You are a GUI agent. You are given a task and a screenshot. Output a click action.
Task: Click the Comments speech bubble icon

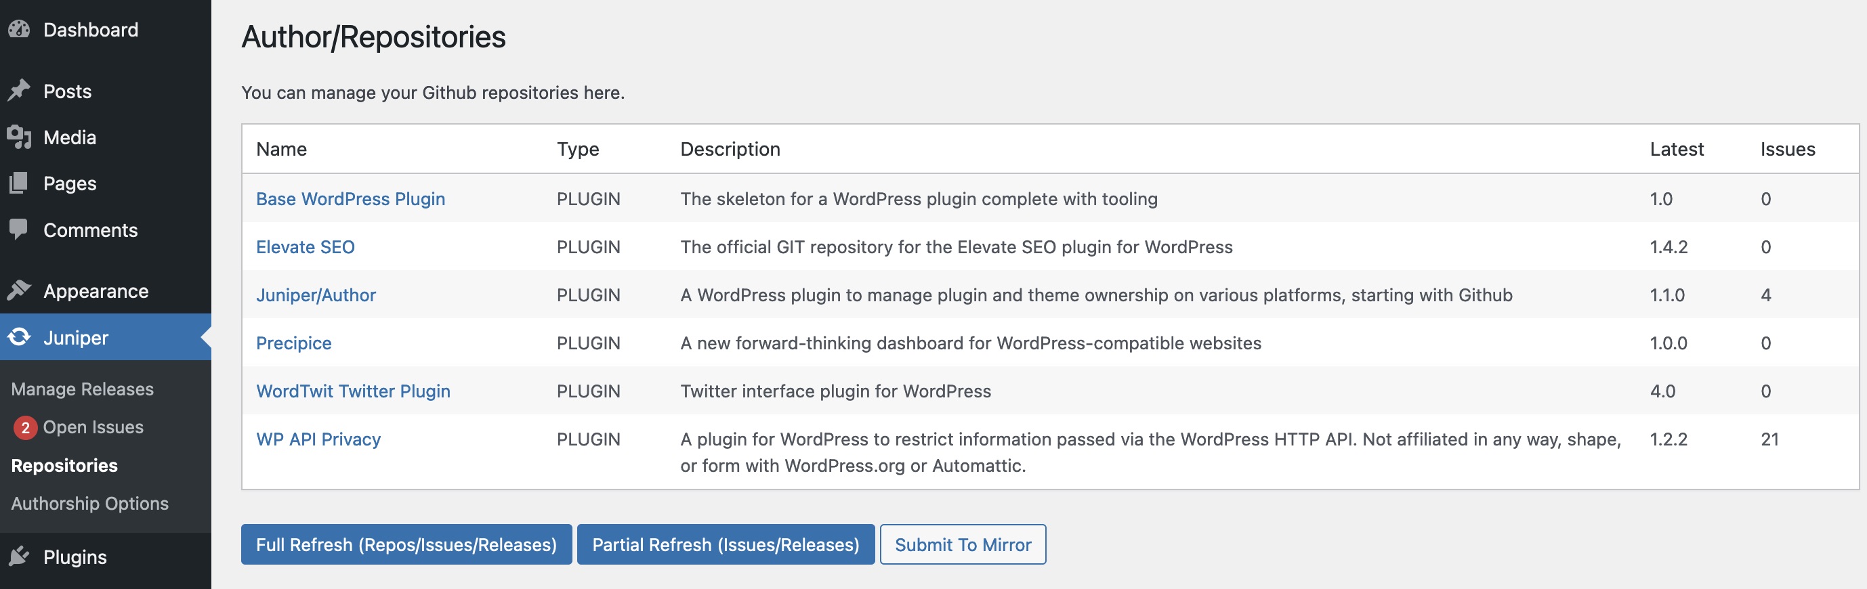(x=19, y=230)
